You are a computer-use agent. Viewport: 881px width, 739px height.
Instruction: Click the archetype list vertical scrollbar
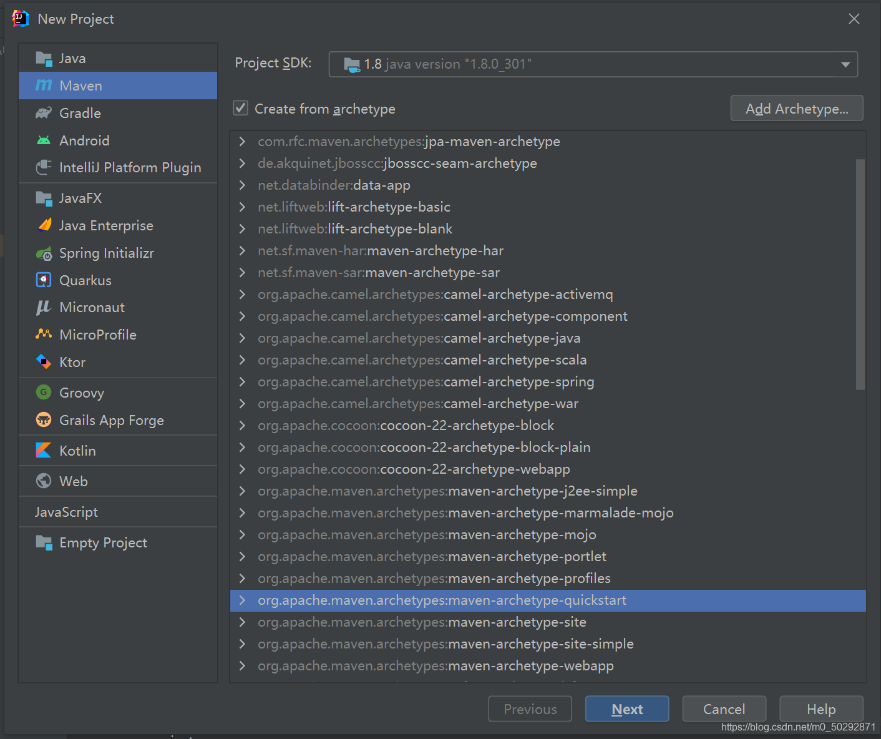tap(860, 275)
